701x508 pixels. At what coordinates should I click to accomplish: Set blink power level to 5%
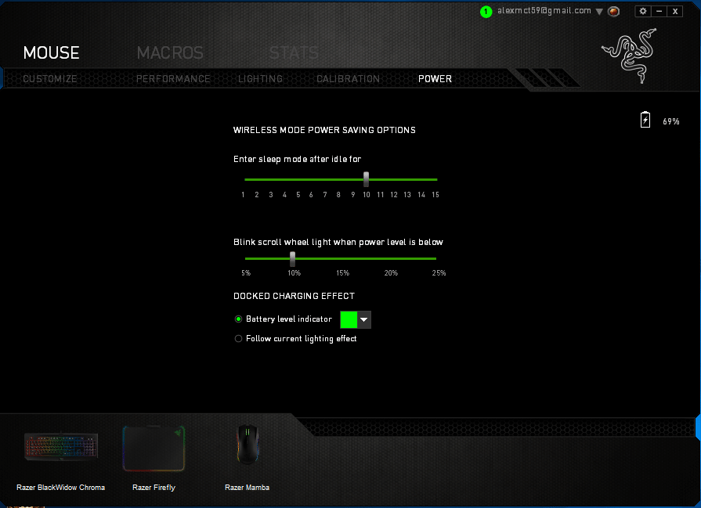coord(246,273)
